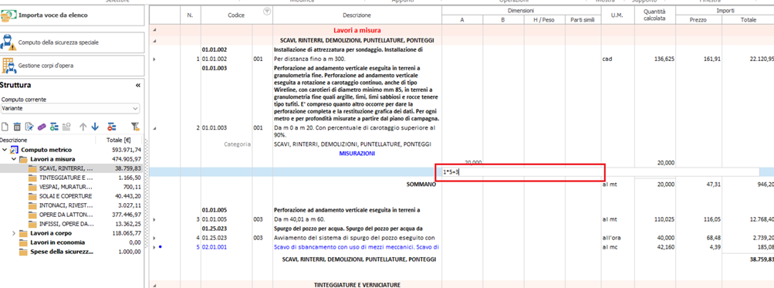This screenshot has width=774, height=288.
Task: Click the grey move up arrow
Action: click(83, 127)
